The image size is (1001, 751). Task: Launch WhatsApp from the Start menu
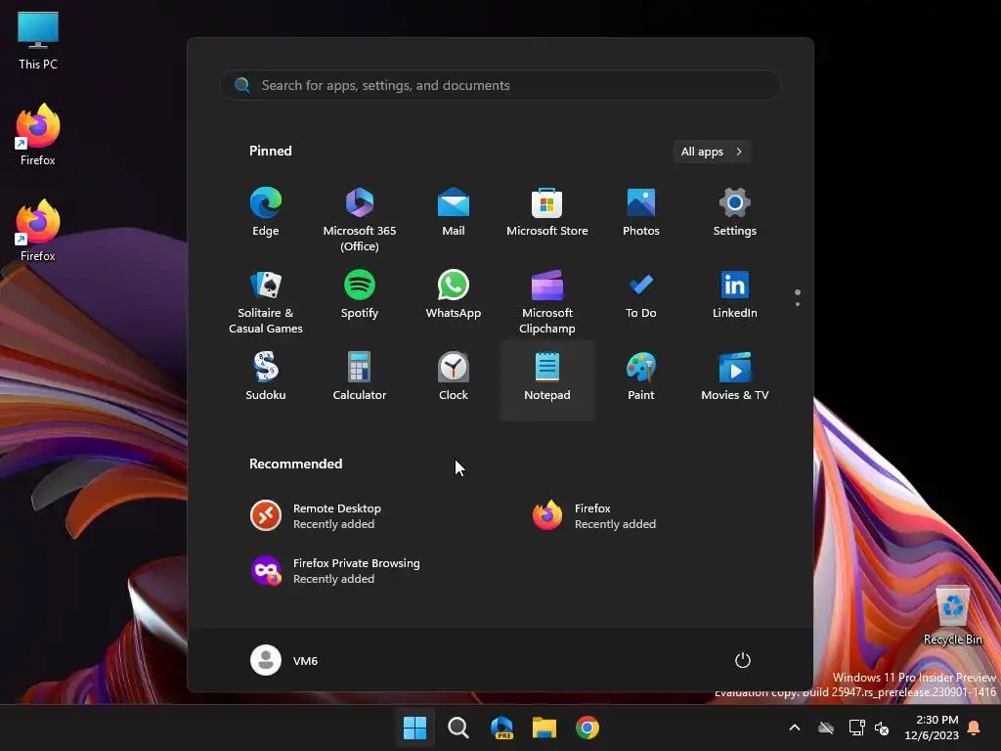click(454, 294)
